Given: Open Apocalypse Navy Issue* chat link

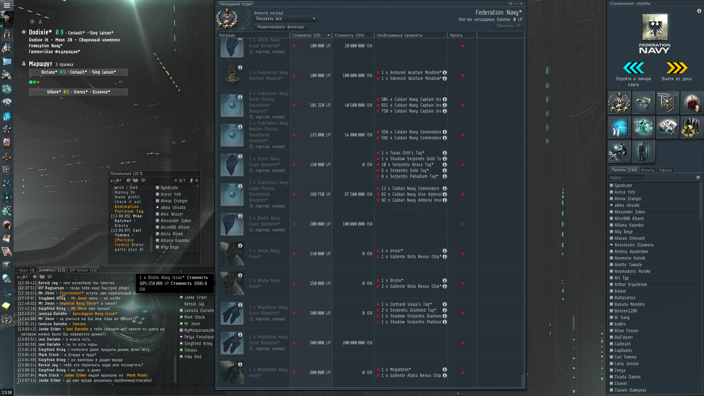Looking at the screenshot, I should [95, 313].
